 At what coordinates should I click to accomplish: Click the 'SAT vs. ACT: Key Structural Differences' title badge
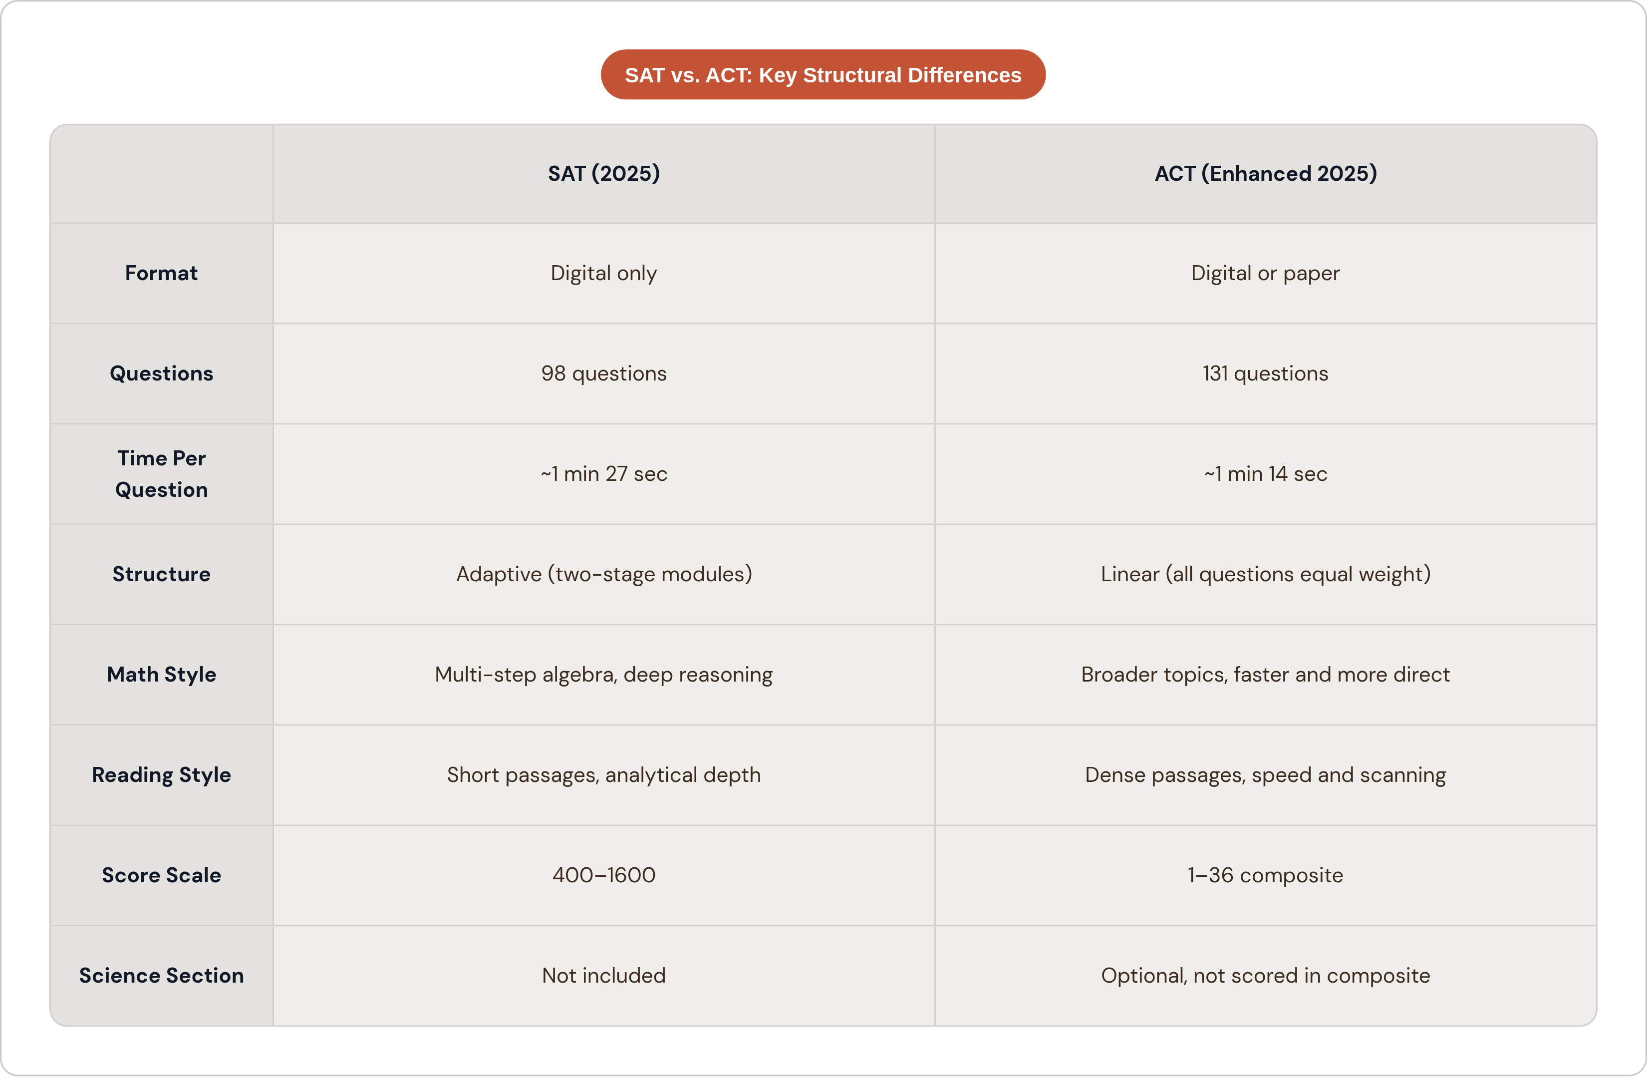click(x=823, y=75)
